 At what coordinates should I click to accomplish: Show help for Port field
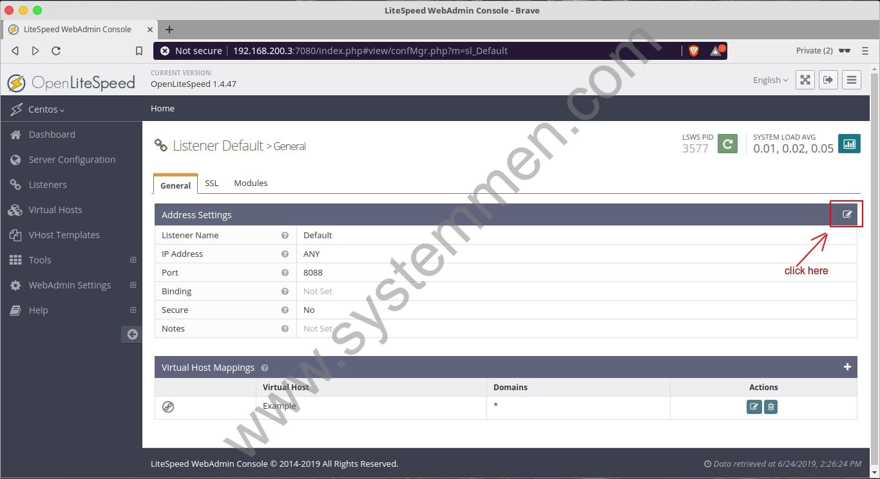point(285,272)
